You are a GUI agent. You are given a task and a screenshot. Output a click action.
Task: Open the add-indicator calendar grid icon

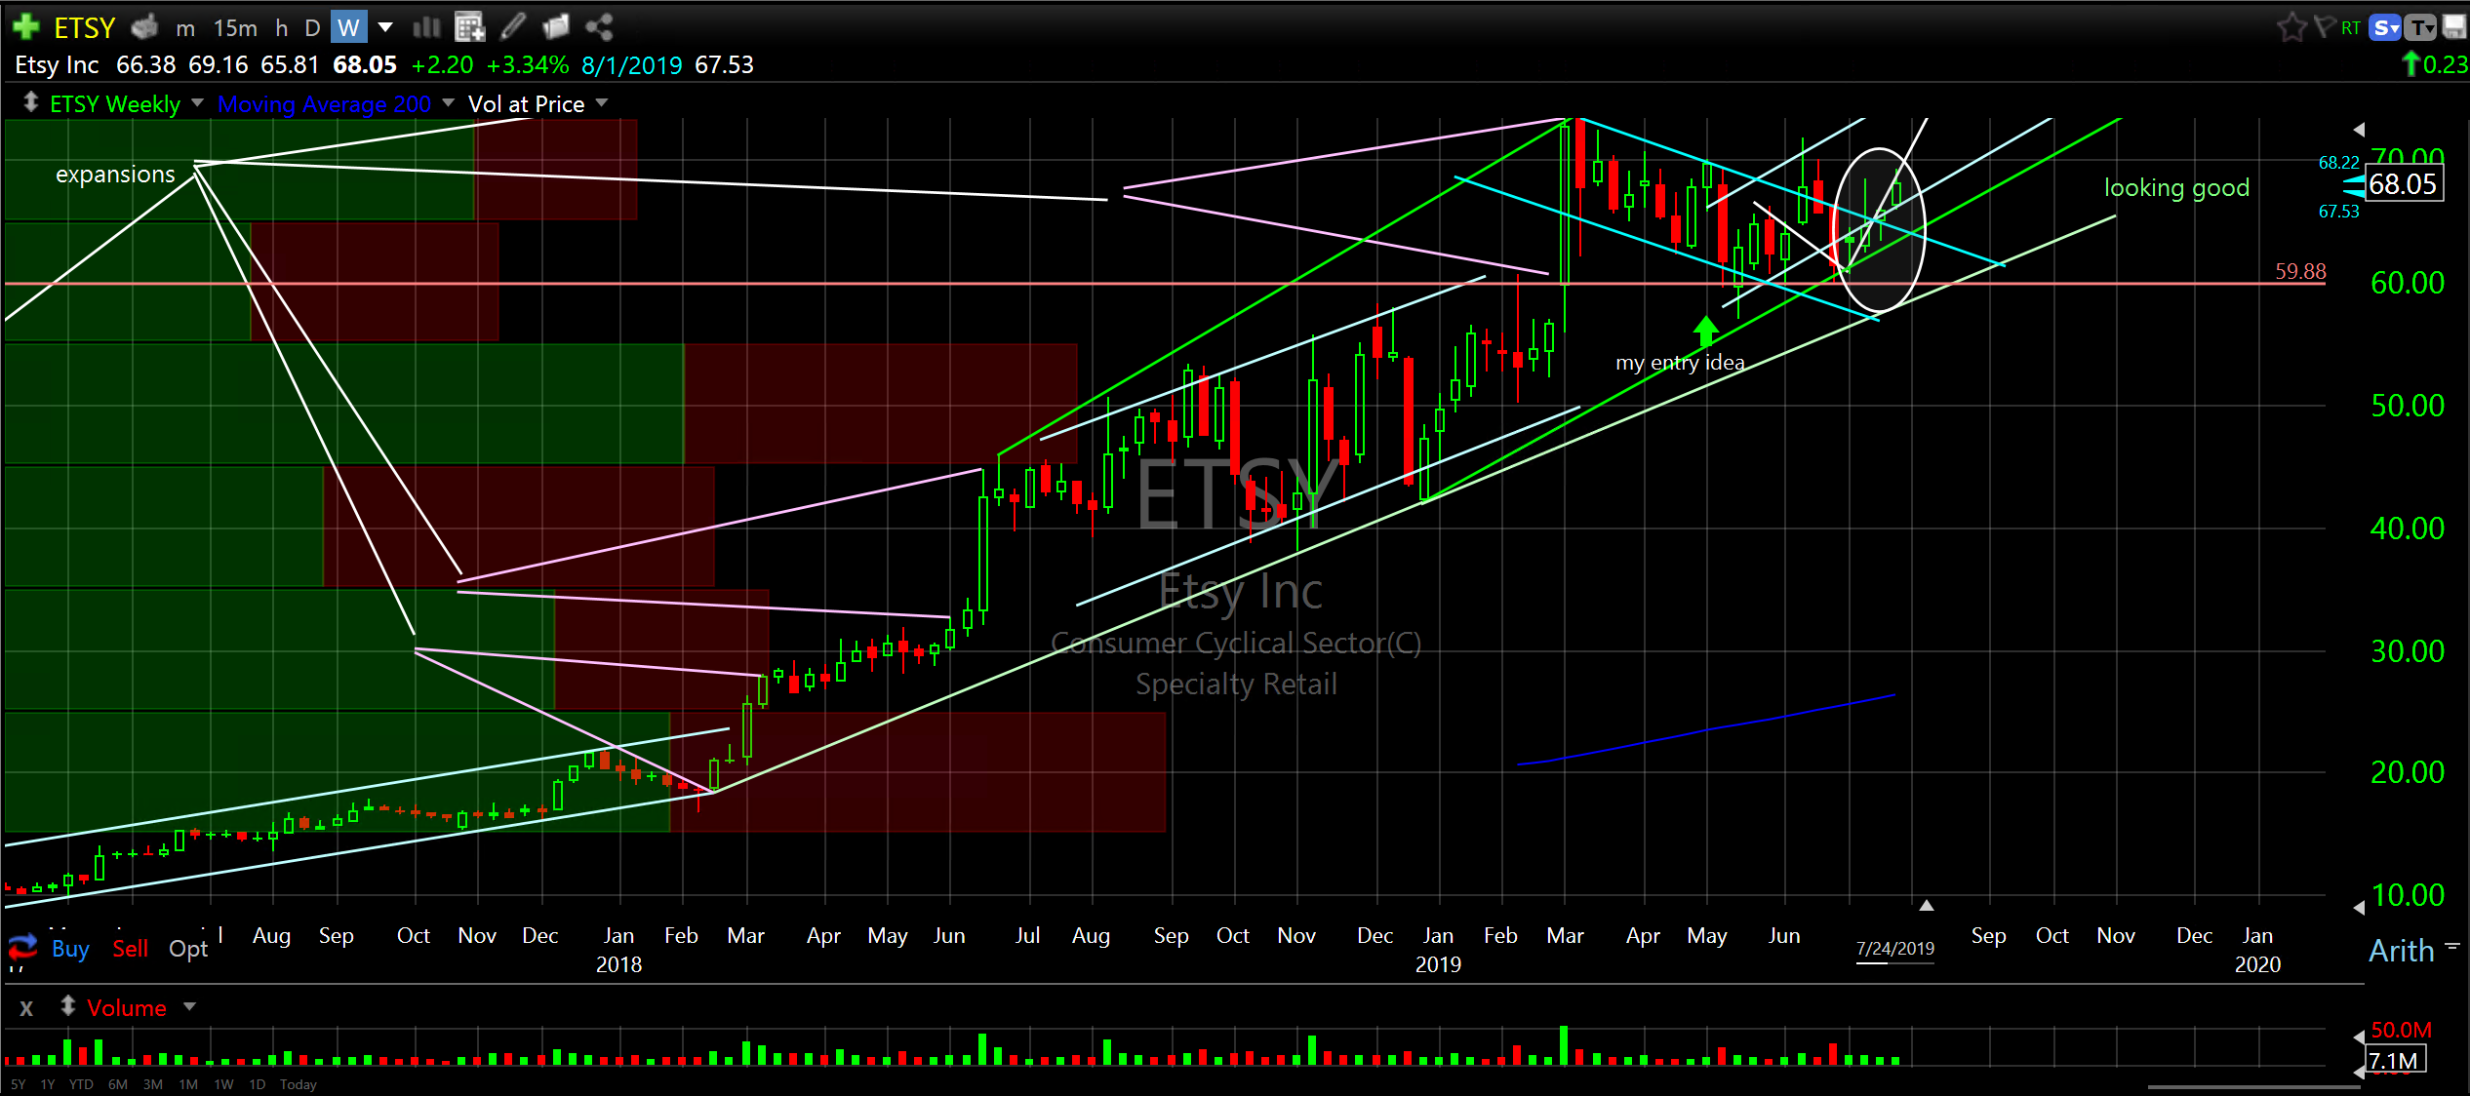(469, 26)
